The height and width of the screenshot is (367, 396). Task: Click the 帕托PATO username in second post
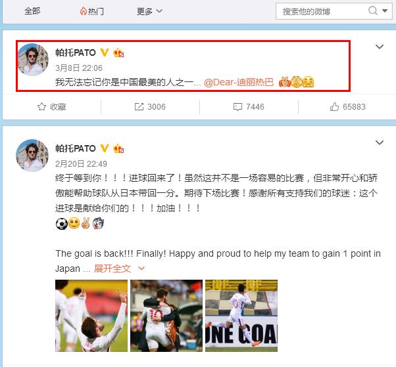click(x=76, y=148)
